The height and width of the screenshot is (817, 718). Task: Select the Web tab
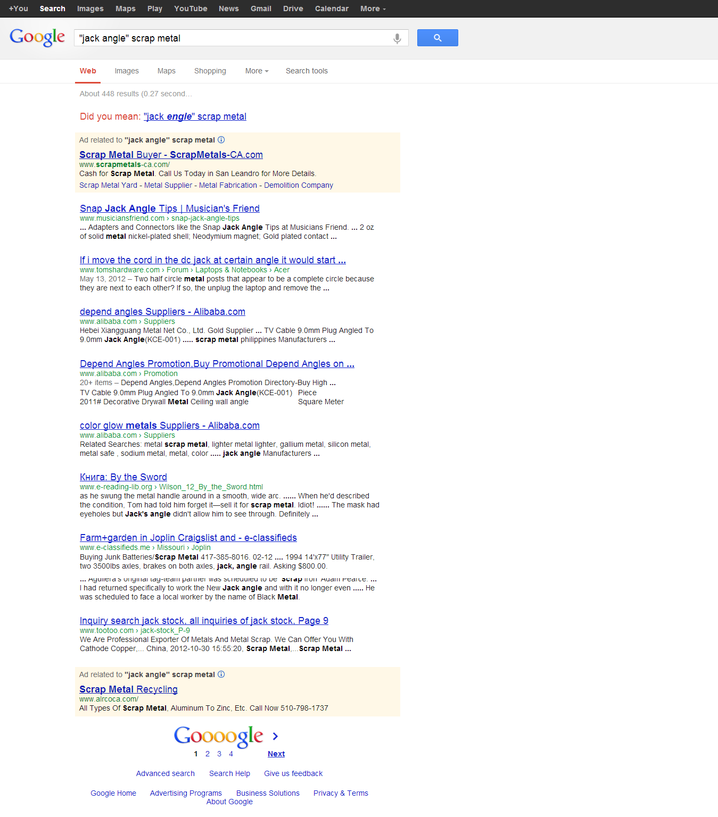88,71
